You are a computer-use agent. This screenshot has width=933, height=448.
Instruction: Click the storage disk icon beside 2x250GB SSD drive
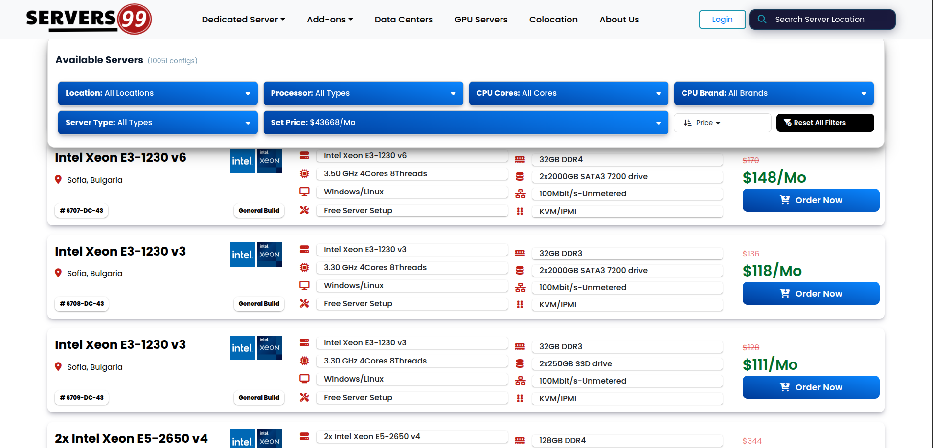pos(520,363)
